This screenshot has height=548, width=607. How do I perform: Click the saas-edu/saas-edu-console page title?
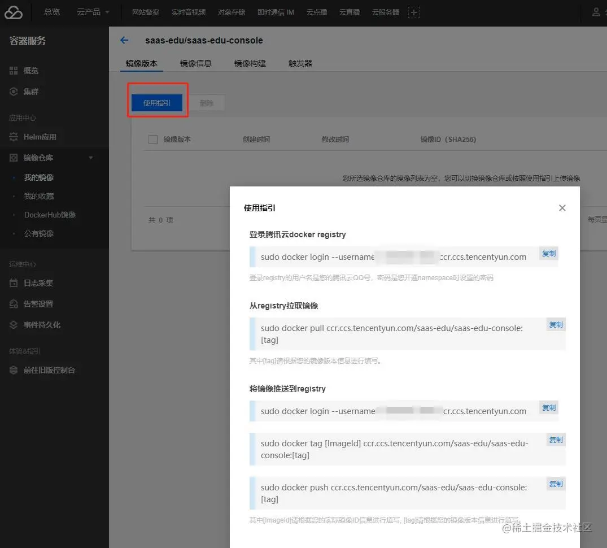tap(204, 40)
